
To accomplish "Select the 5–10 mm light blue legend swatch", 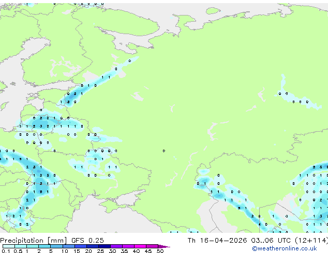I will coord(57,246).
